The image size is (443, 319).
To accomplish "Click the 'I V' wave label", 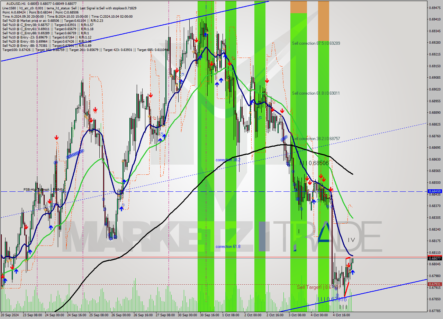I will (351, 240).
